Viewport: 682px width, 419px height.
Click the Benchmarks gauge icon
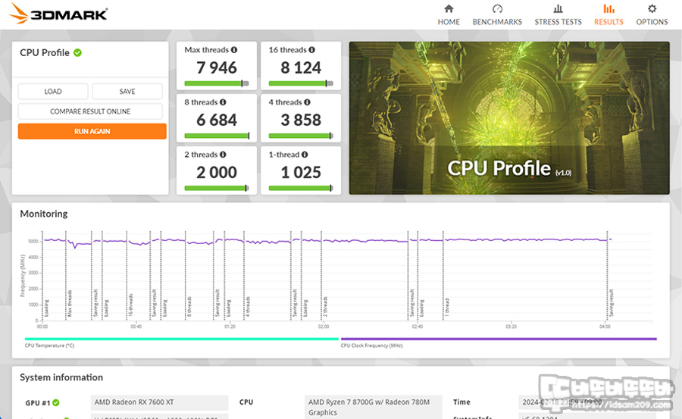coord(497,8)
